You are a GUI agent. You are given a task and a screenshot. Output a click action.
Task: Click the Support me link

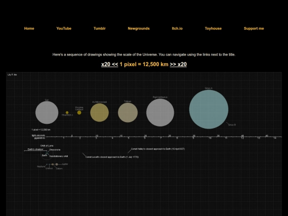click(254, 28)
